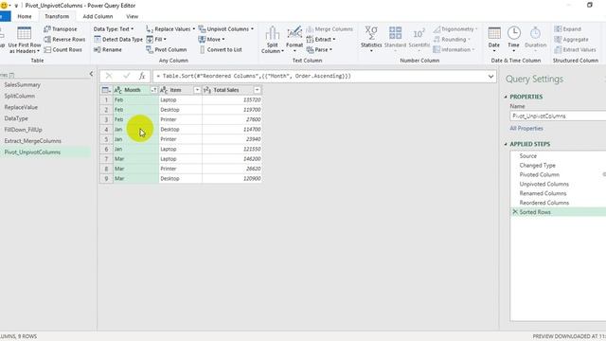The image size is (606, 341).
Task: Select the Extract_MergeColumns query
Action: [32, 141]
